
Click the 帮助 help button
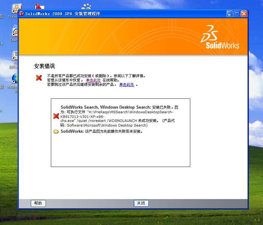point(38,203)
